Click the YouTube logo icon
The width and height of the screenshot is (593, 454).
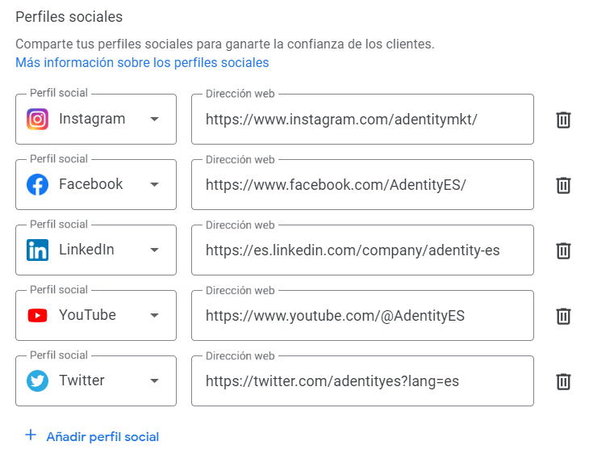click(x=37, y=316)
